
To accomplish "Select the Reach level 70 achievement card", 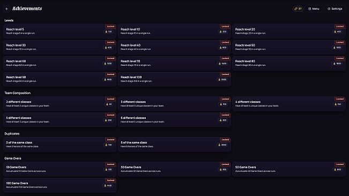I will (174, 63).
